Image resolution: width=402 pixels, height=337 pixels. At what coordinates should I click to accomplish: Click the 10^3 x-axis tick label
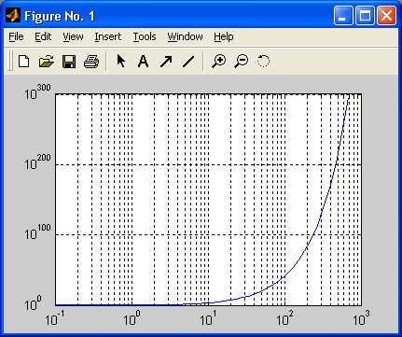click(x=361, y=317)
